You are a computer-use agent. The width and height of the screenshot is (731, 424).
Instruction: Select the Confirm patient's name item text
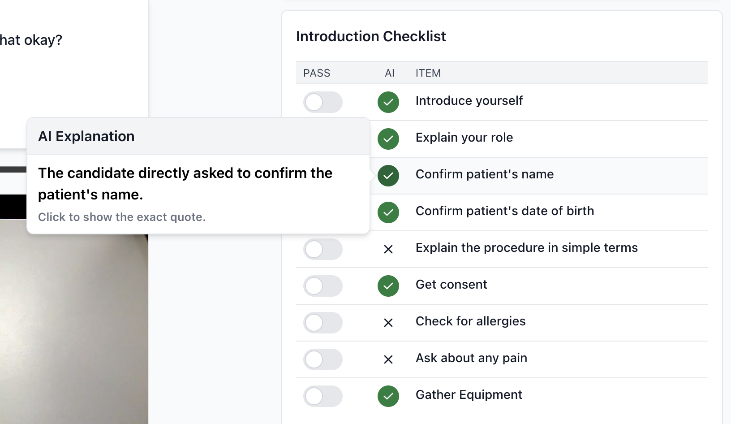tap(485, 174)
